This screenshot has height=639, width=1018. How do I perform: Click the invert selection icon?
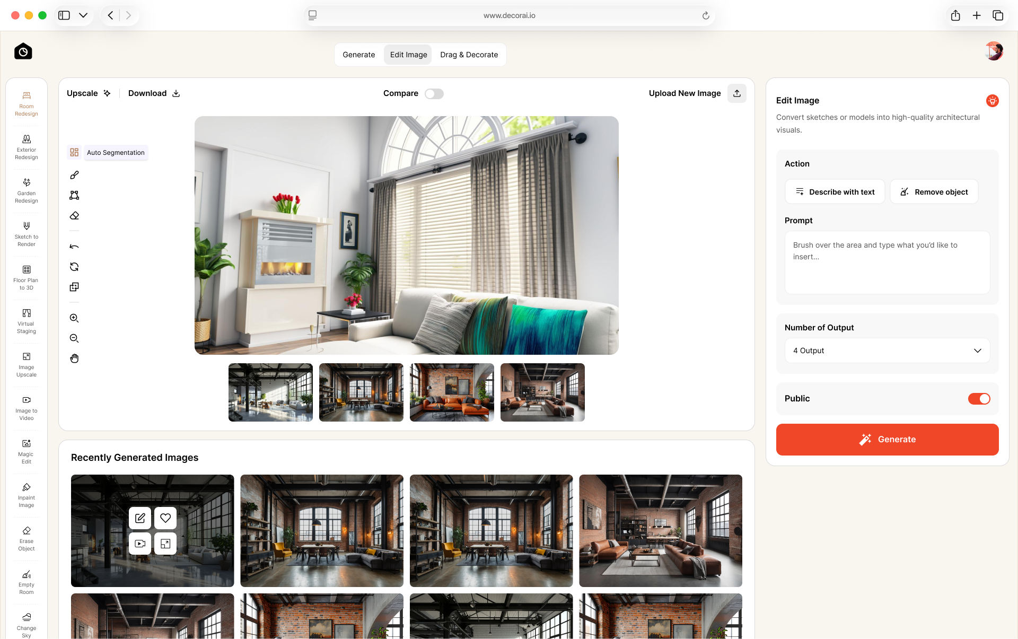click(x=74, y=287)
